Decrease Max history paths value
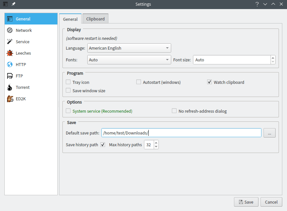The width and height of the screenshot is (287, 211). pos(156,147)
